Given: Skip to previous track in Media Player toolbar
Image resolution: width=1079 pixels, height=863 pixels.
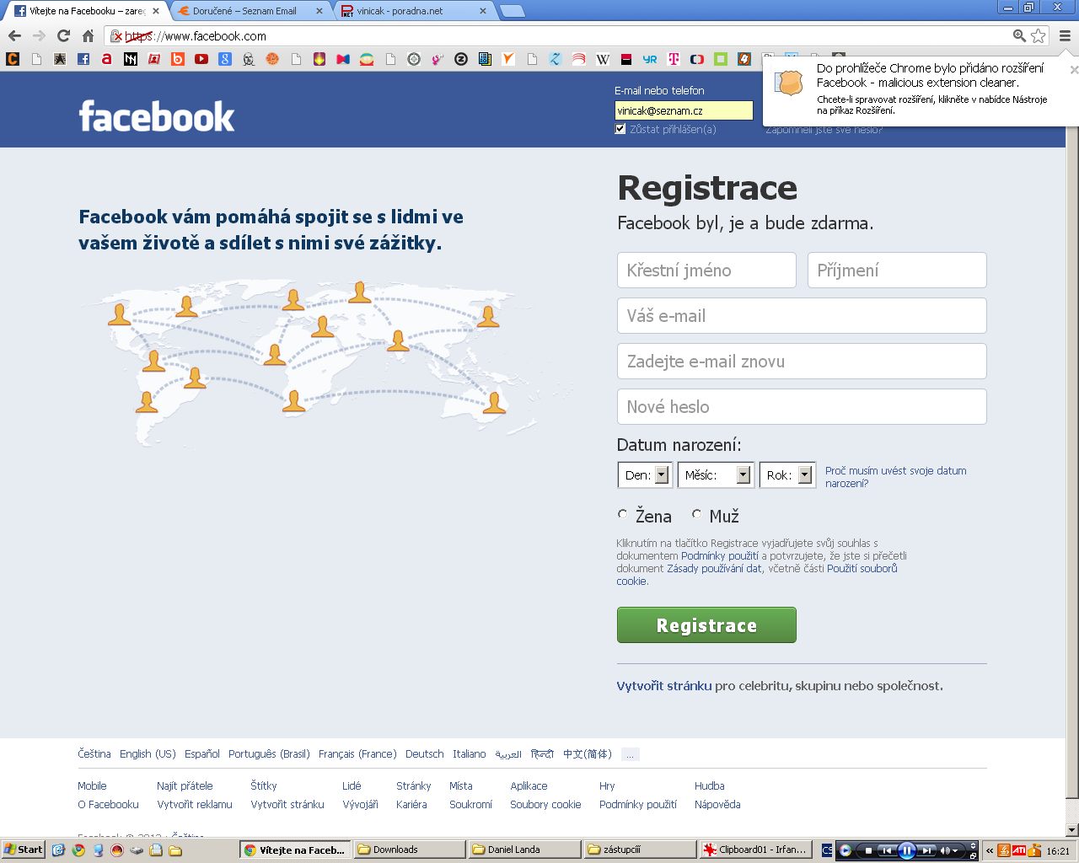Looking at the screenshot, I should (x=887, y=850).
